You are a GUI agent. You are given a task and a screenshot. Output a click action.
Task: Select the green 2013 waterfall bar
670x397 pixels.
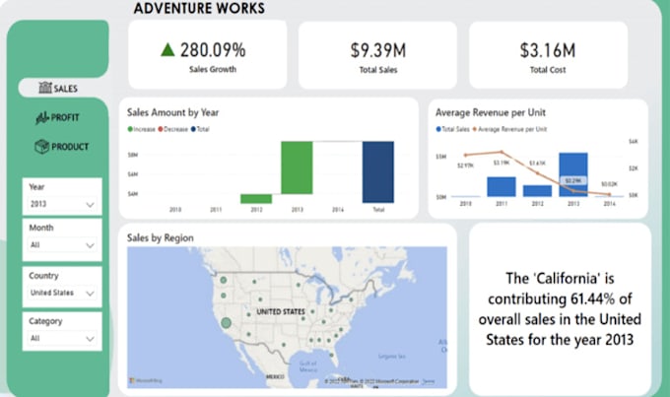pyautogui.click(x=297, y=167)
